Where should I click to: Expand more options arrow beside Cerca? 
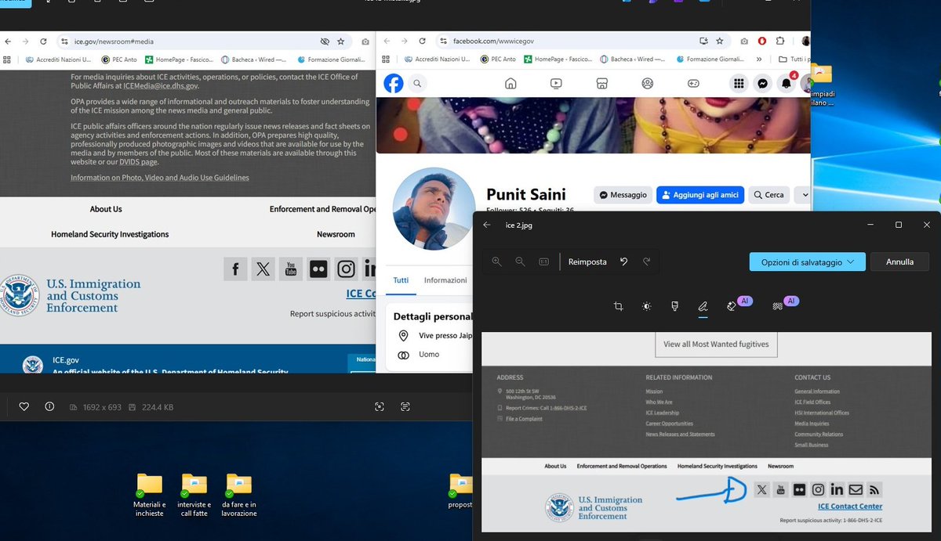tap(803, 195)
